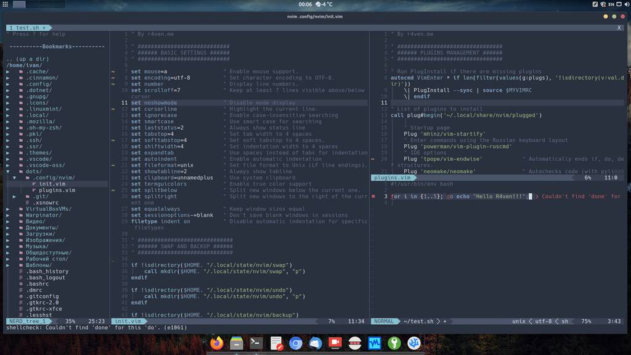Launch the screen recorder icon on the taskbar

335,343
